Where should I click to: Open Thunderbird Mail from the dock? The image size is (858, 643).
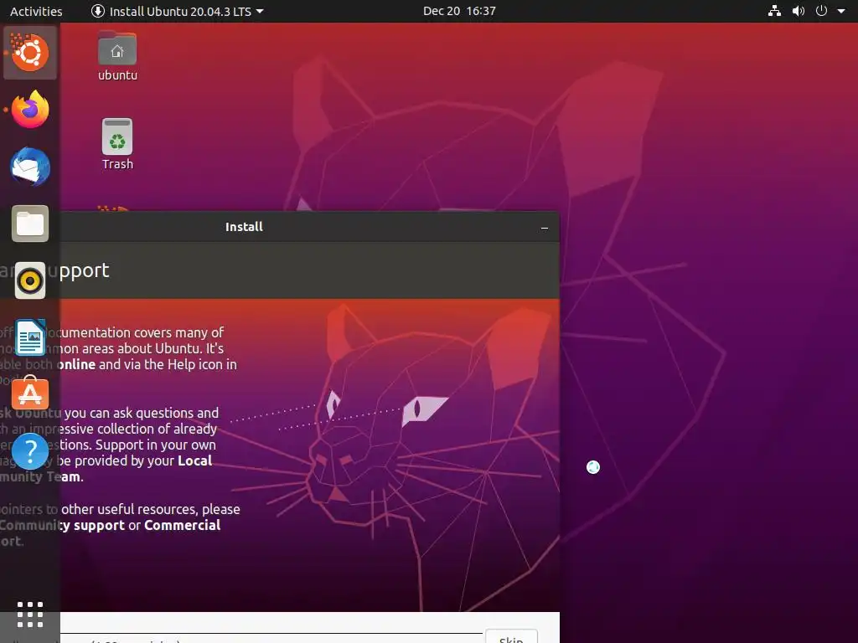(x=30, y=167)
